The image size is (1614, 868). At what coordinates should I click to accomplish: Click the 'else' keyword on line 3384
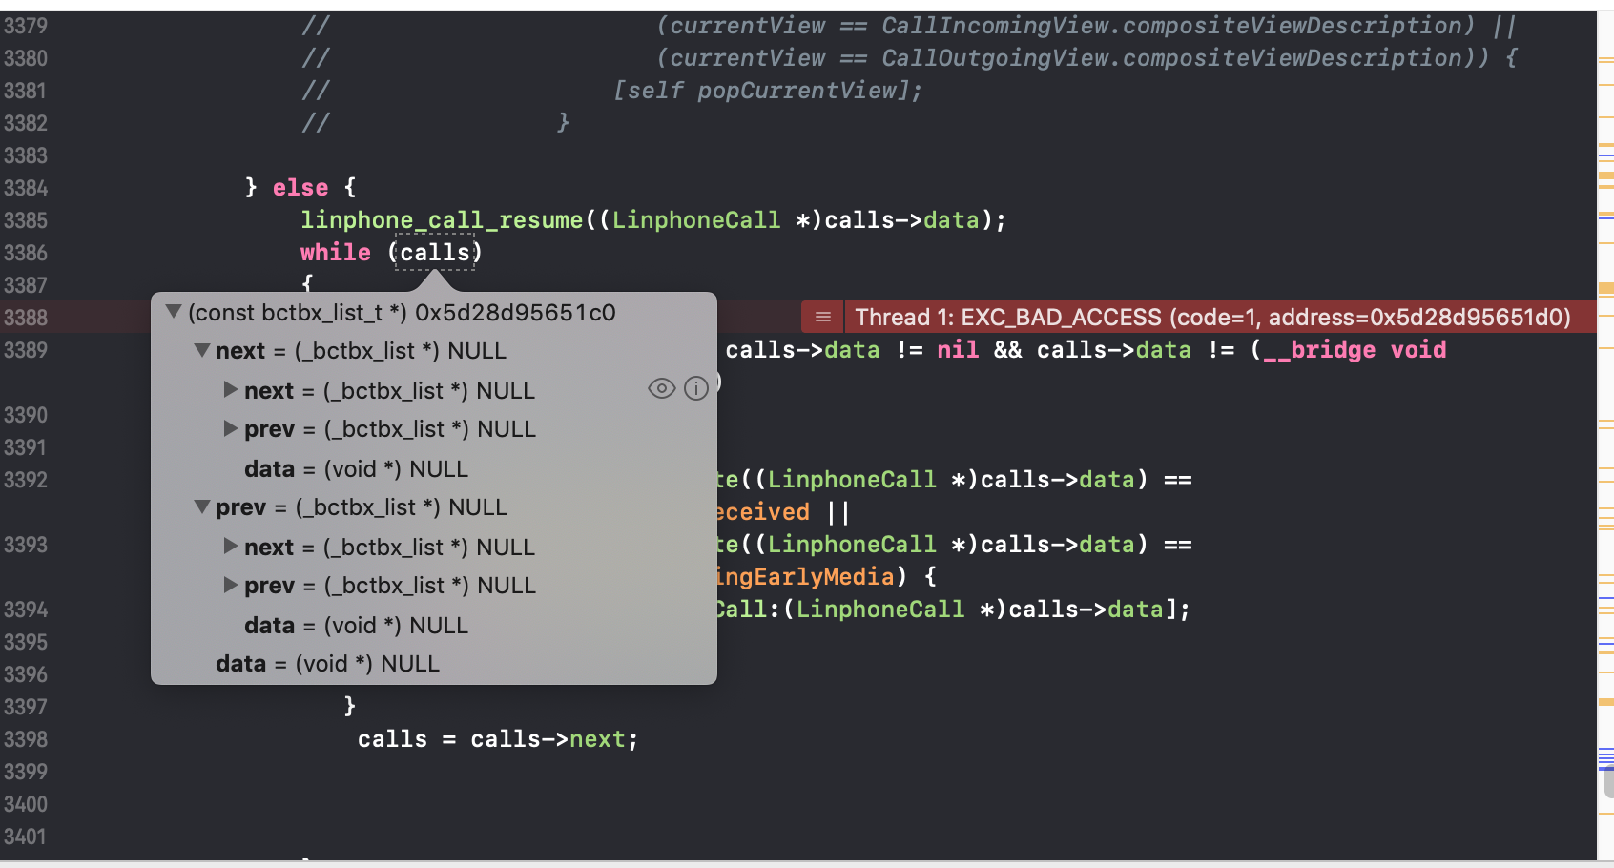[300, 188]
